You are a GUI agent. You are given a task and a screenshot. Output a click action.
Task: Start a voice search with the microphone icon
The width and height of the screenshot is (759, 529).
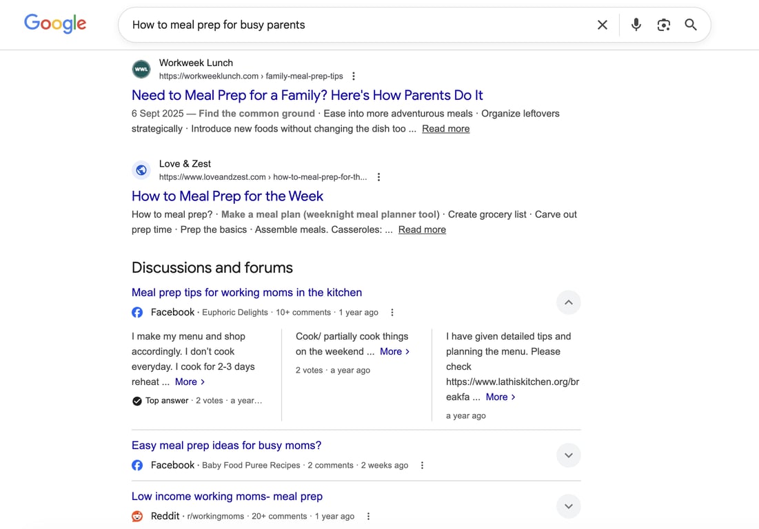636,24
